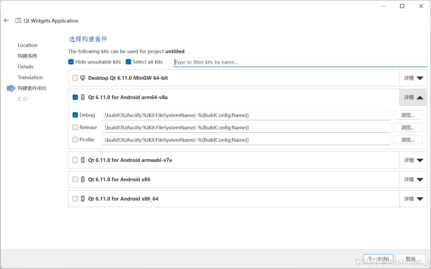Image resolution: width=431 pixels, height=269 pixels.
Task: Close the wizard window
Action: click(x=421, y=6)
